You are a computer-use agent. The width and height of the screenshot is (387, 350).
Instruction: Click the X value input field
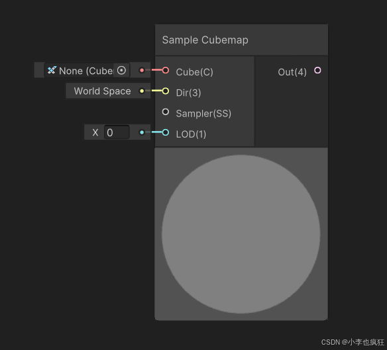(117, 132)
